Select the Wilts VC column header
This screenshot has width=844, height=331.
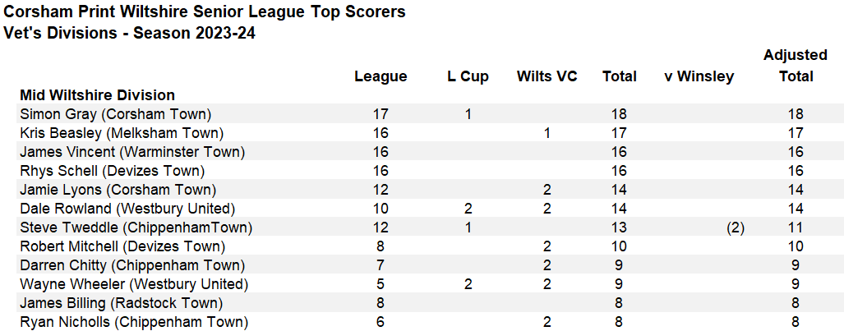pos(547,76)
